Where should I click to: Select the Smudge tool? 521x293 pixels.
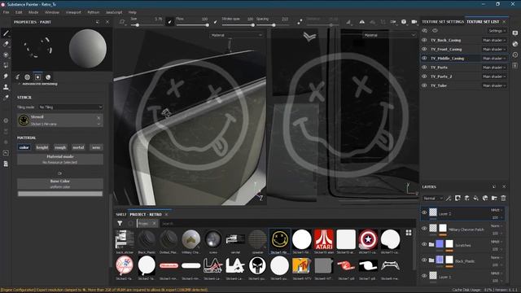coord(6,76)
